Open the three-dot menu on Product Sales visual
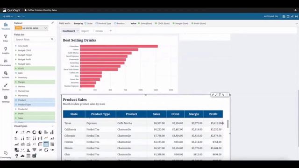This screenshot has width=299, height=168. tap(227, 95)
